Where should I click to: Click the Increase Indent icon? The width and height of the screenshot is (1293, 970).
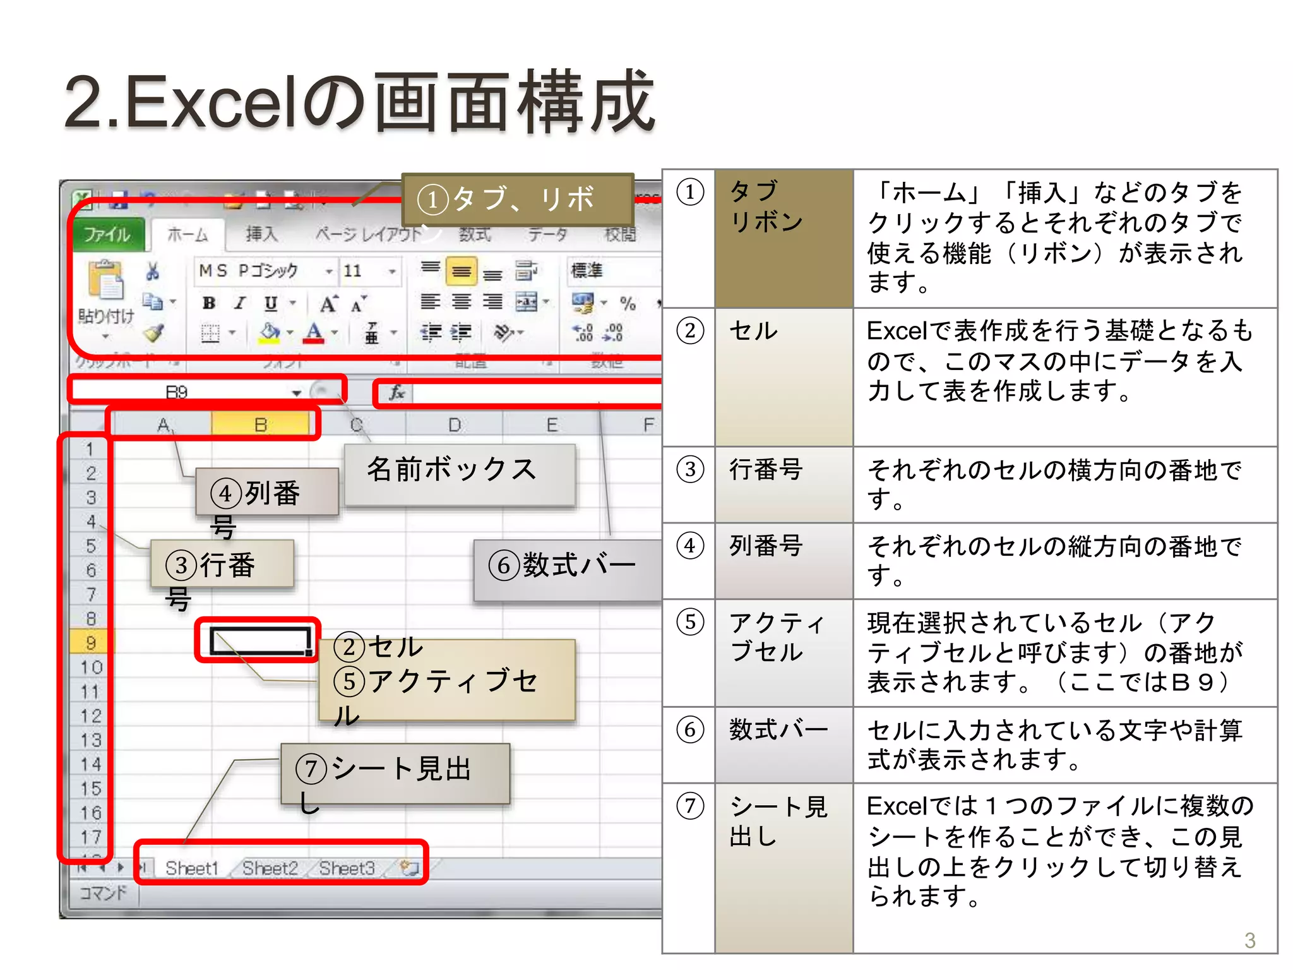pos(462,332)
